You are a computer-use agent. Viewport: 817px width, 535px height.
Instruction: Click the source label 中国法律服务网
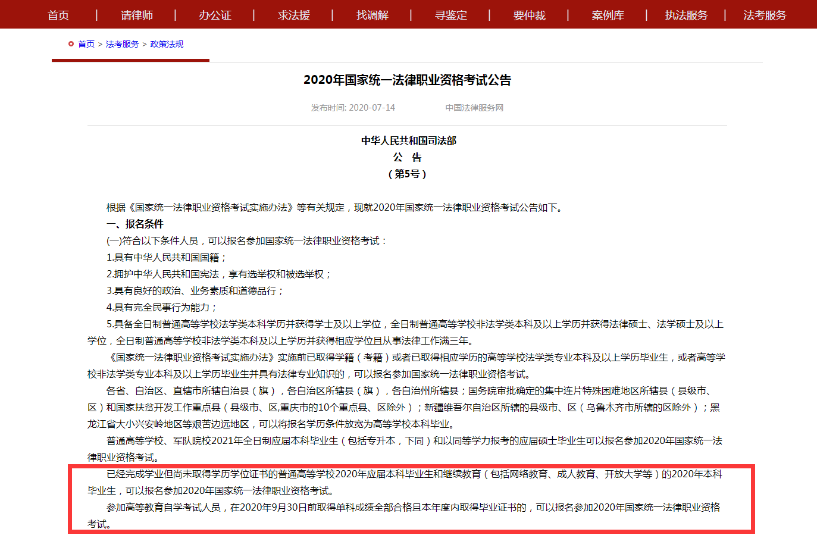[x=474, y=108]
